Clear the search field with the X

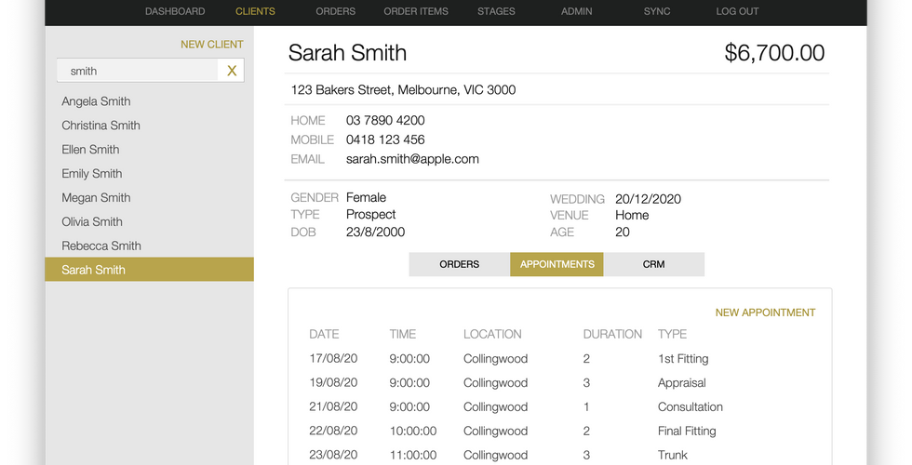[232, 71]
